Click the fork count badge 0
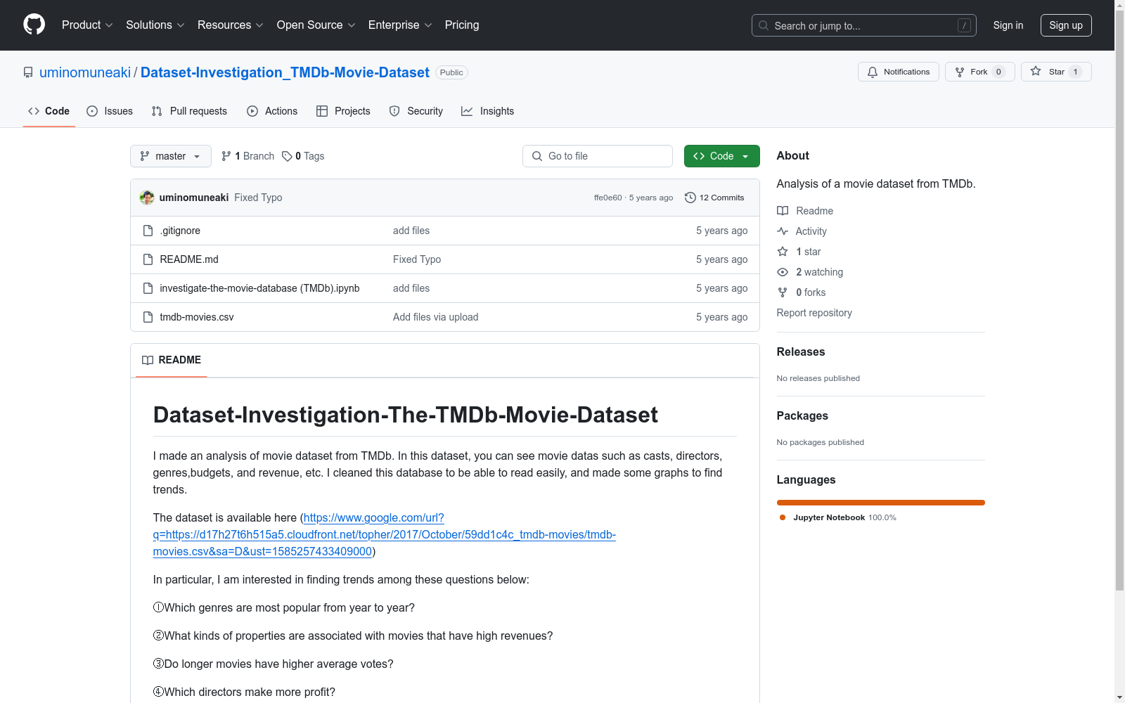Image resolution: width=1125 pixels, height=703 pixels. pyautogui.click(x=998, y=72)
